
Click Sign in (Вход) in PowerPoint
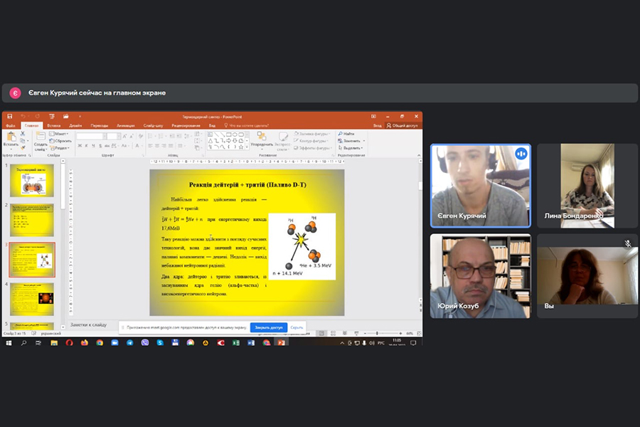377,125
